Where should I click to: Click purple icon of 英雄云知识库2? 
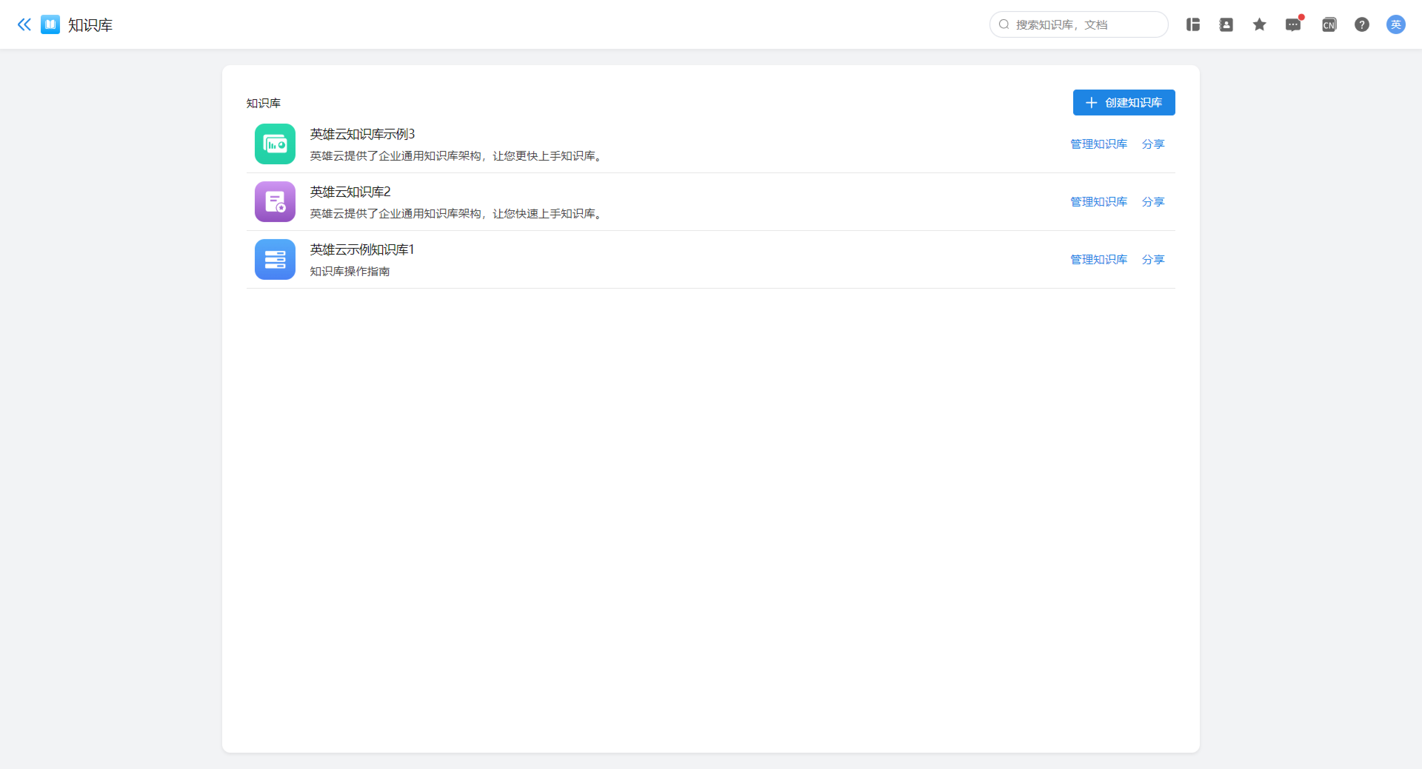click(x=275, y=202)
